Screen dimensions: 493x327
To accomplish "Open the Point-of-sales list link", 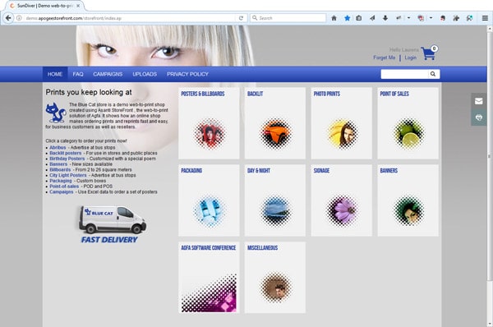I will click(x=64, y=187).
